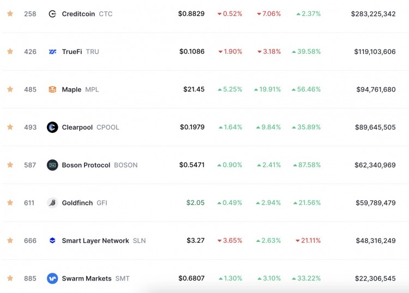The width and height of the screenshot is (409, 293).
Task: Click TrueFi's 39.58% change value
Action: [306, 52]
